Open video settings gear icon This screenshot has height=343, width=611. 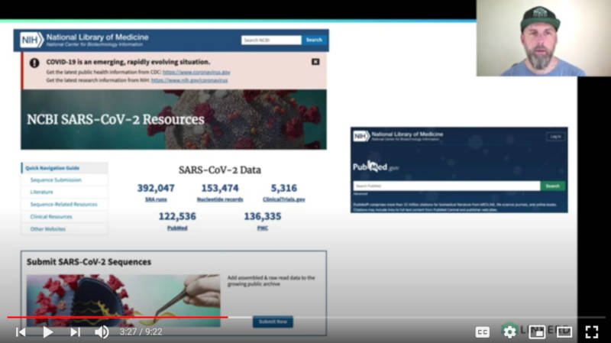[x=509, y=332]
